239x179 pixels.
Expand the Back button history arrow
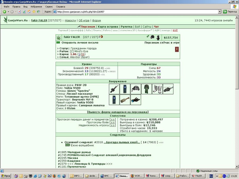click(x=8, y=12)
